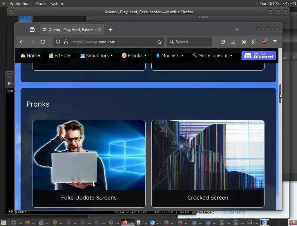Screen dimensions: 297x226
Task: Click the Join Our Discord button
Action: [x=258, y=55]
